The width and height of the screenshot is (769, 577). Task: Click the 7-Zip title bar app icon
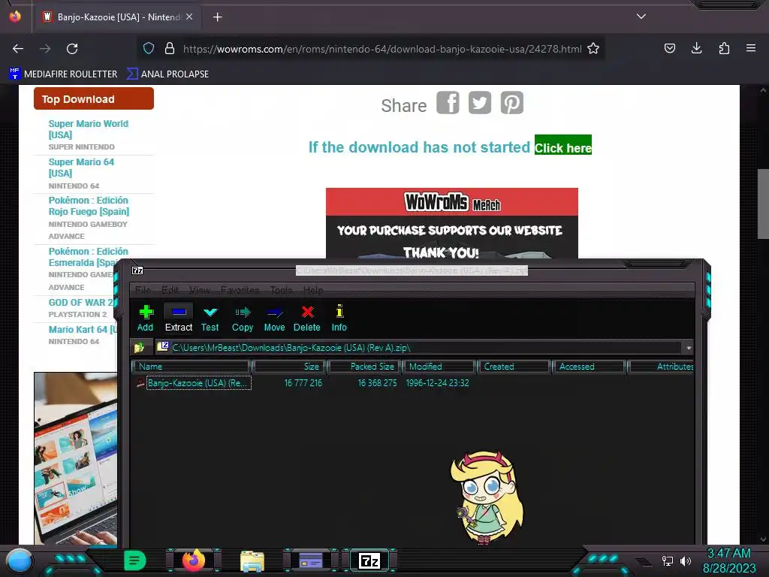pyautogui.click(x=138, y=270)
